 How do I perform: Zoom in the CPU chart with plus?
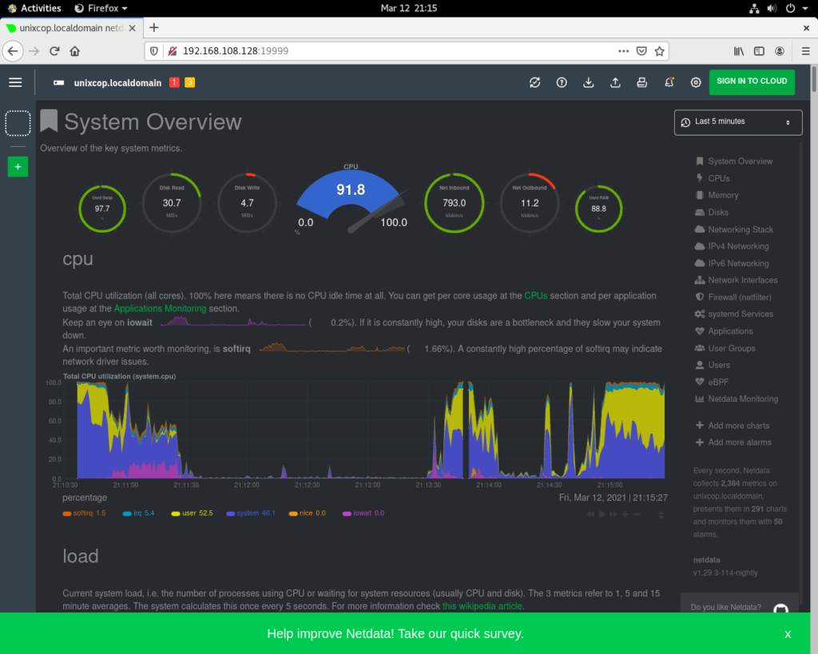click(625, 514)
